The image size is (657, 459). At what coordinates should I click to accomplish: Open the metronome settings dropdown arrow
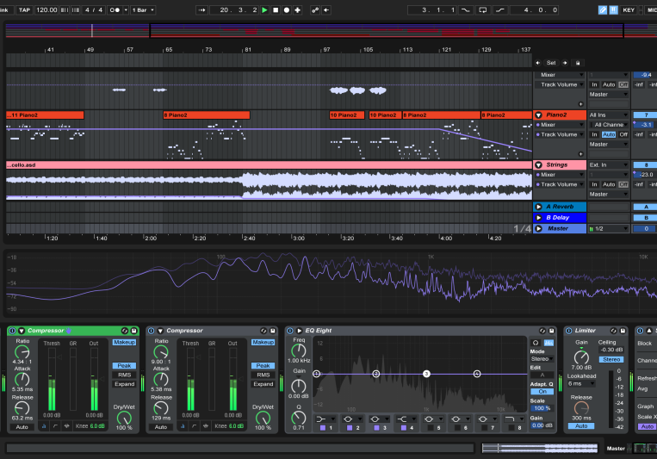pyautogui.click(x=126, y=10)
